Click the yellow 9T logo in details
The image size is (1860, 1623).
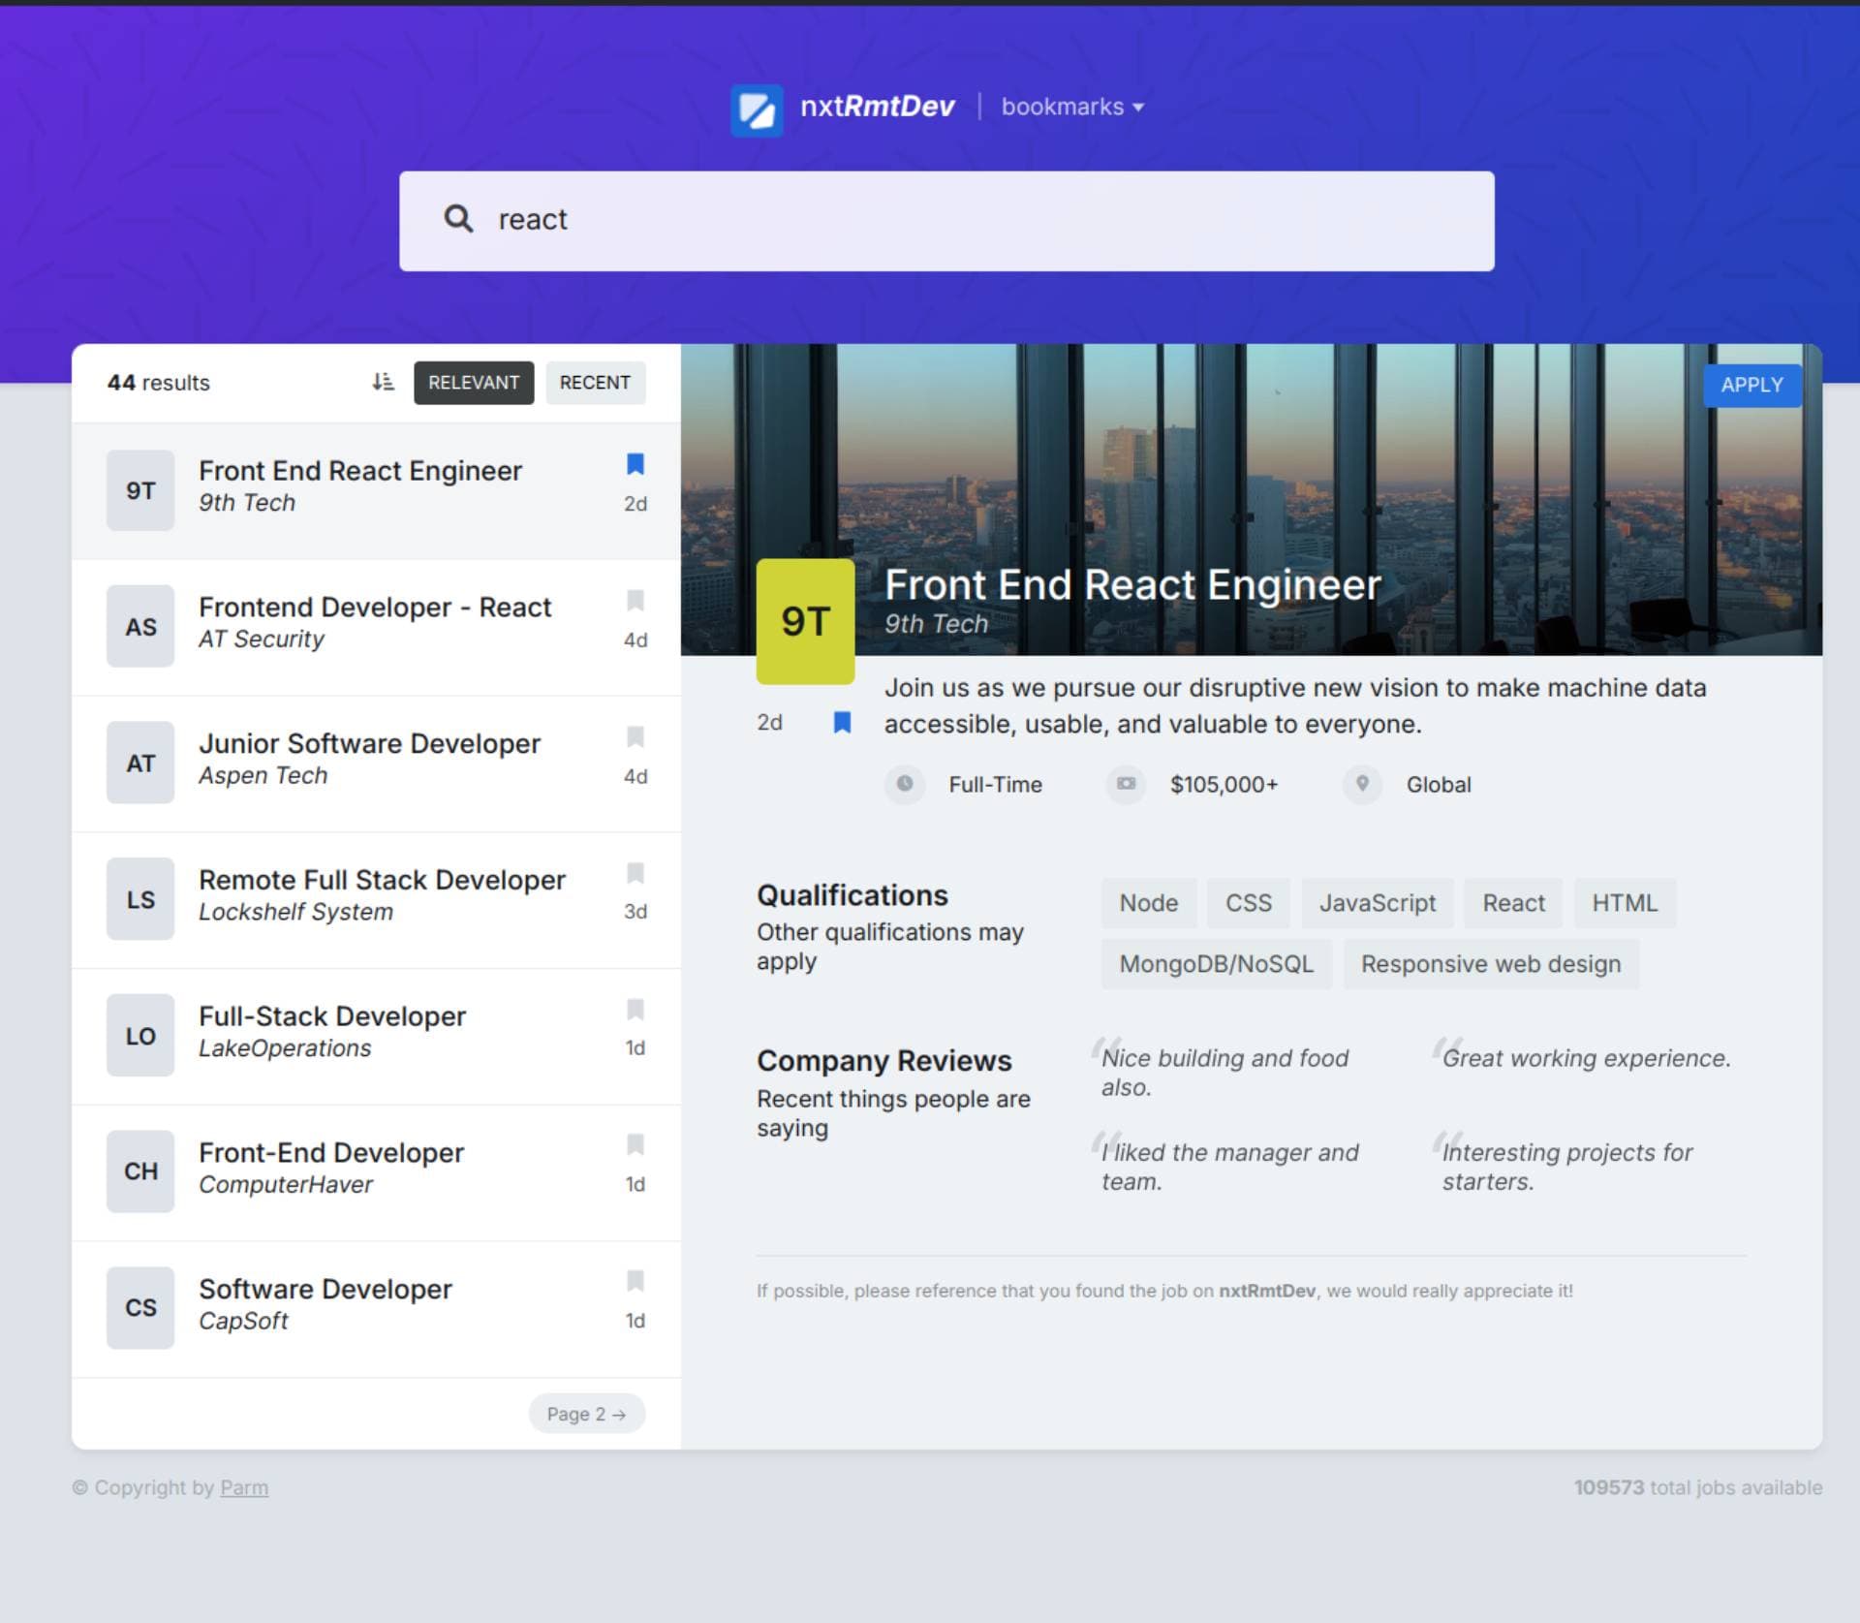click(805, 621)
